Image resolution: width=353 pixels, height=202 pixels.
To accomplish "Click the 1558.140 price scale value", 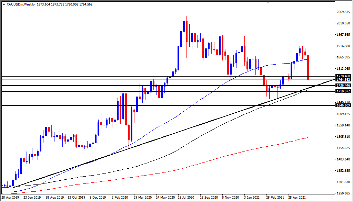I will 343,125.
